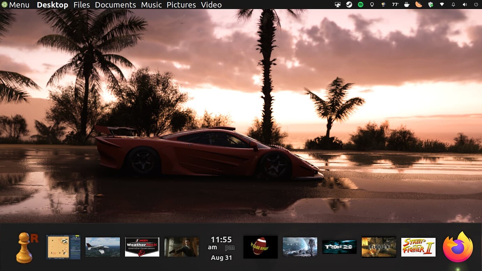
Task: Open the Steam tray icon
Action: point(349,5)
